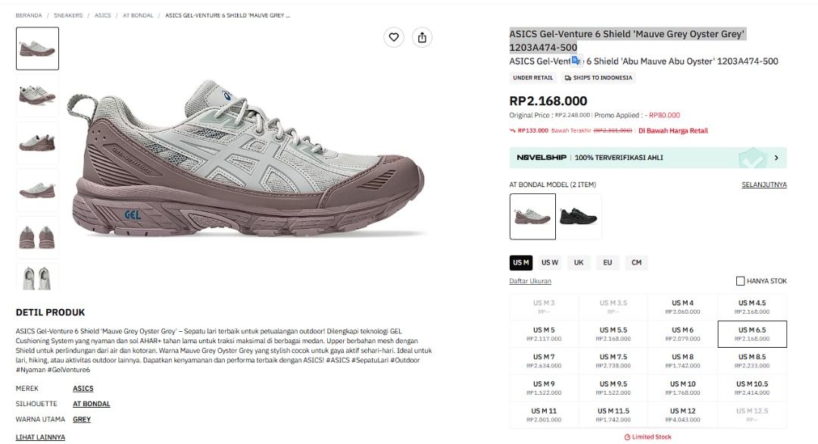
Task: Open the ASICS brand link under Merek
Action: (83, 389)
